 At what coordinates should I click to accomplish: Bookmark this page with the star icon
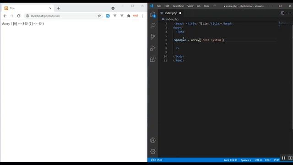(x=99, y=16)
